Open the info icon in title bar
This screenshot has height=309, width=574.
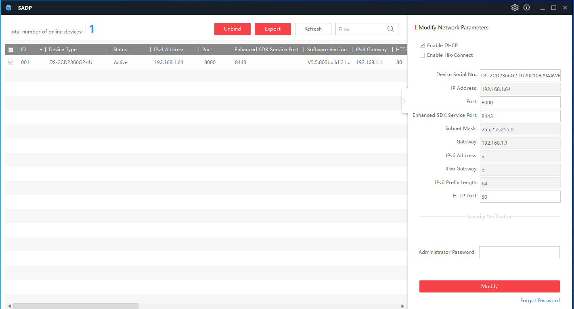(527, 8)
